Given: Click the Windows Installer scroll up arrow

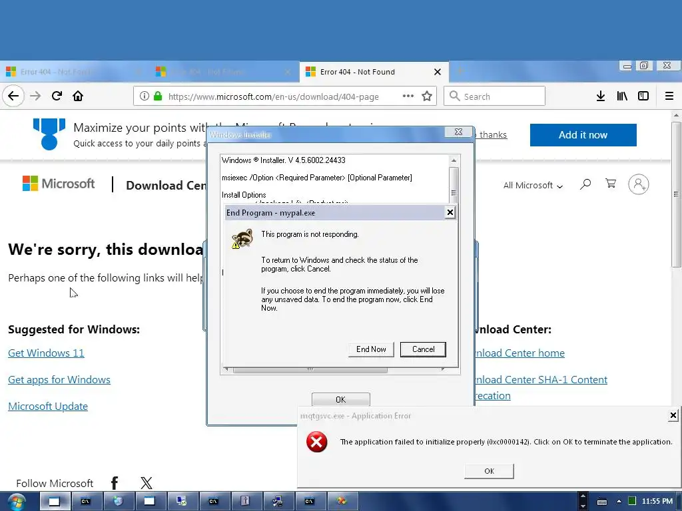Looking at the screenshot, I should tap(454, 160).
